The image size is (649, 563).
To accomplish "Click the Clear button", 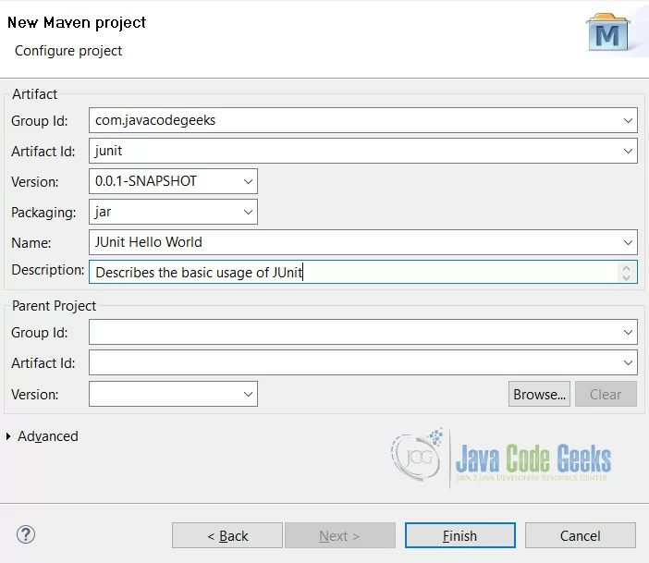I will point(606,394).
